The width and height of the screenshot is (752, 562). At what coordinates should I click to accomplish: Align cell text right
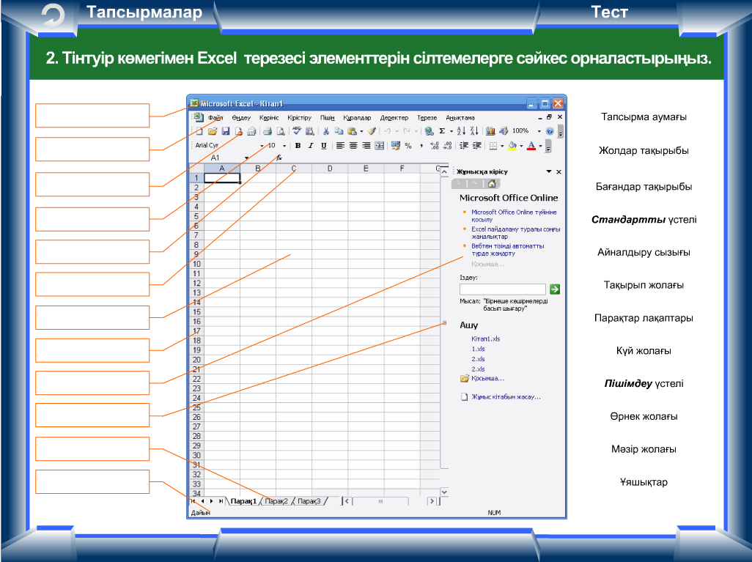point(366,146)
